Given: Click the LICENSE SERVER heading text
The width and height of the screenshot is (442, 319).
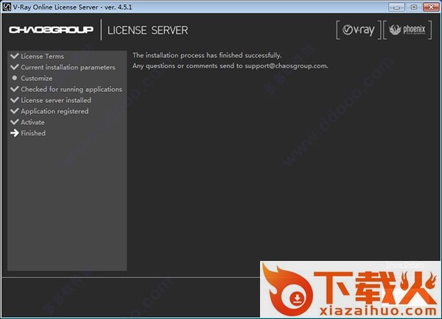Looking at the screenshot, I should point(147,30).
